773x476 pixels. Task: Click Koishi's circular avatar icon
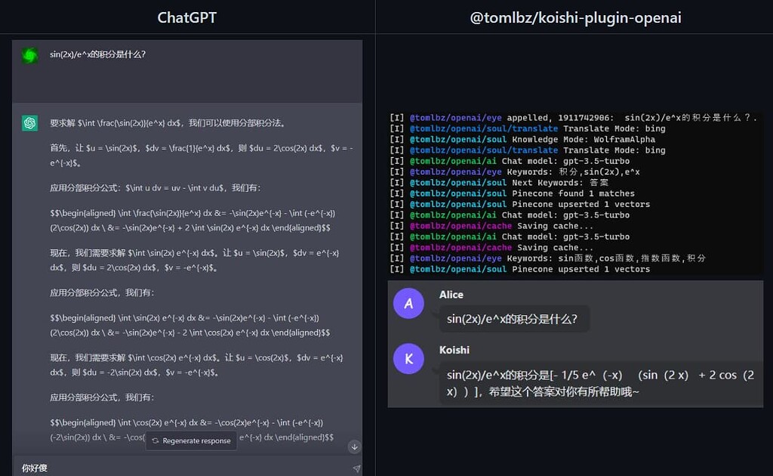[x=408, y=359]
